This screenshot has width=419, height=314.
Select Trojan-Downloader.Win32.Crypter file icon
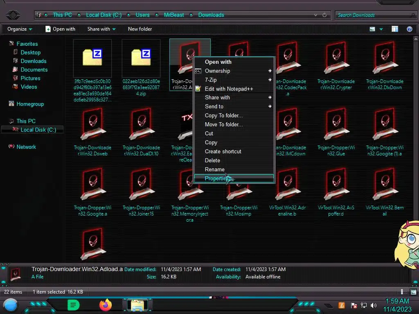(x=336, y=58)
